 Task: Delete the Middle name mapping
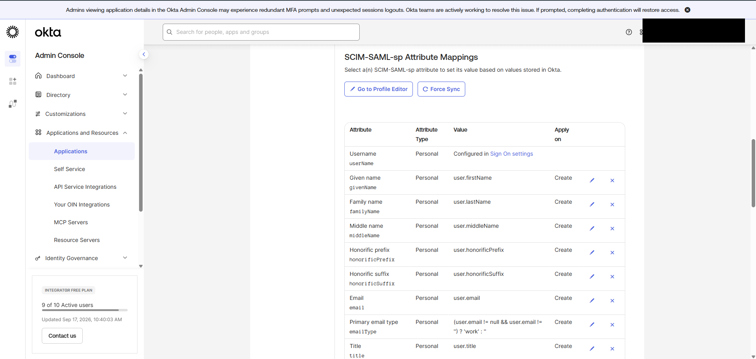tap(612, 229)
